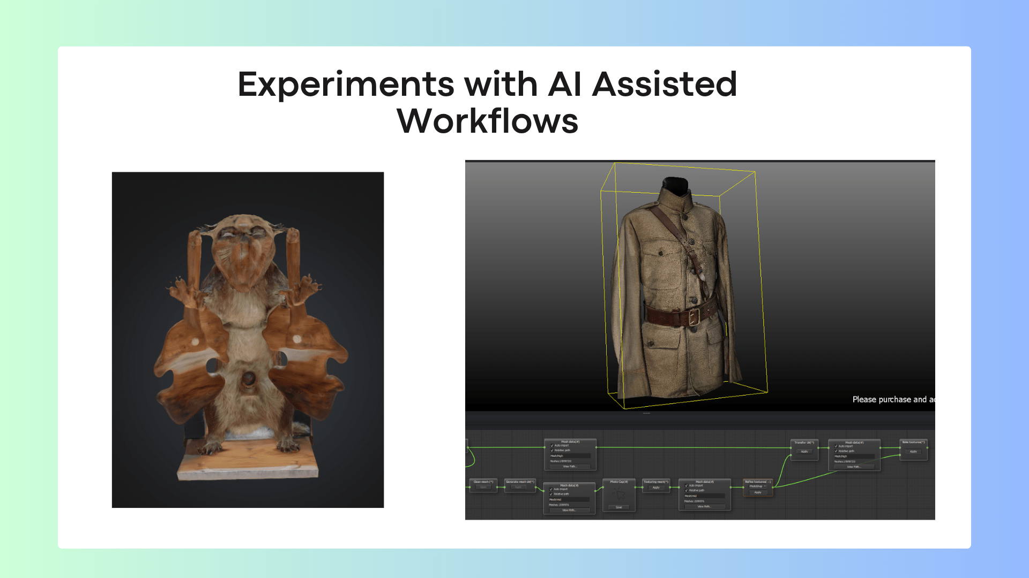Viewport: 1029px width, 578px height.
Task: Click View Path in Mesh data node before Bake textures
Action: point(854,467)
